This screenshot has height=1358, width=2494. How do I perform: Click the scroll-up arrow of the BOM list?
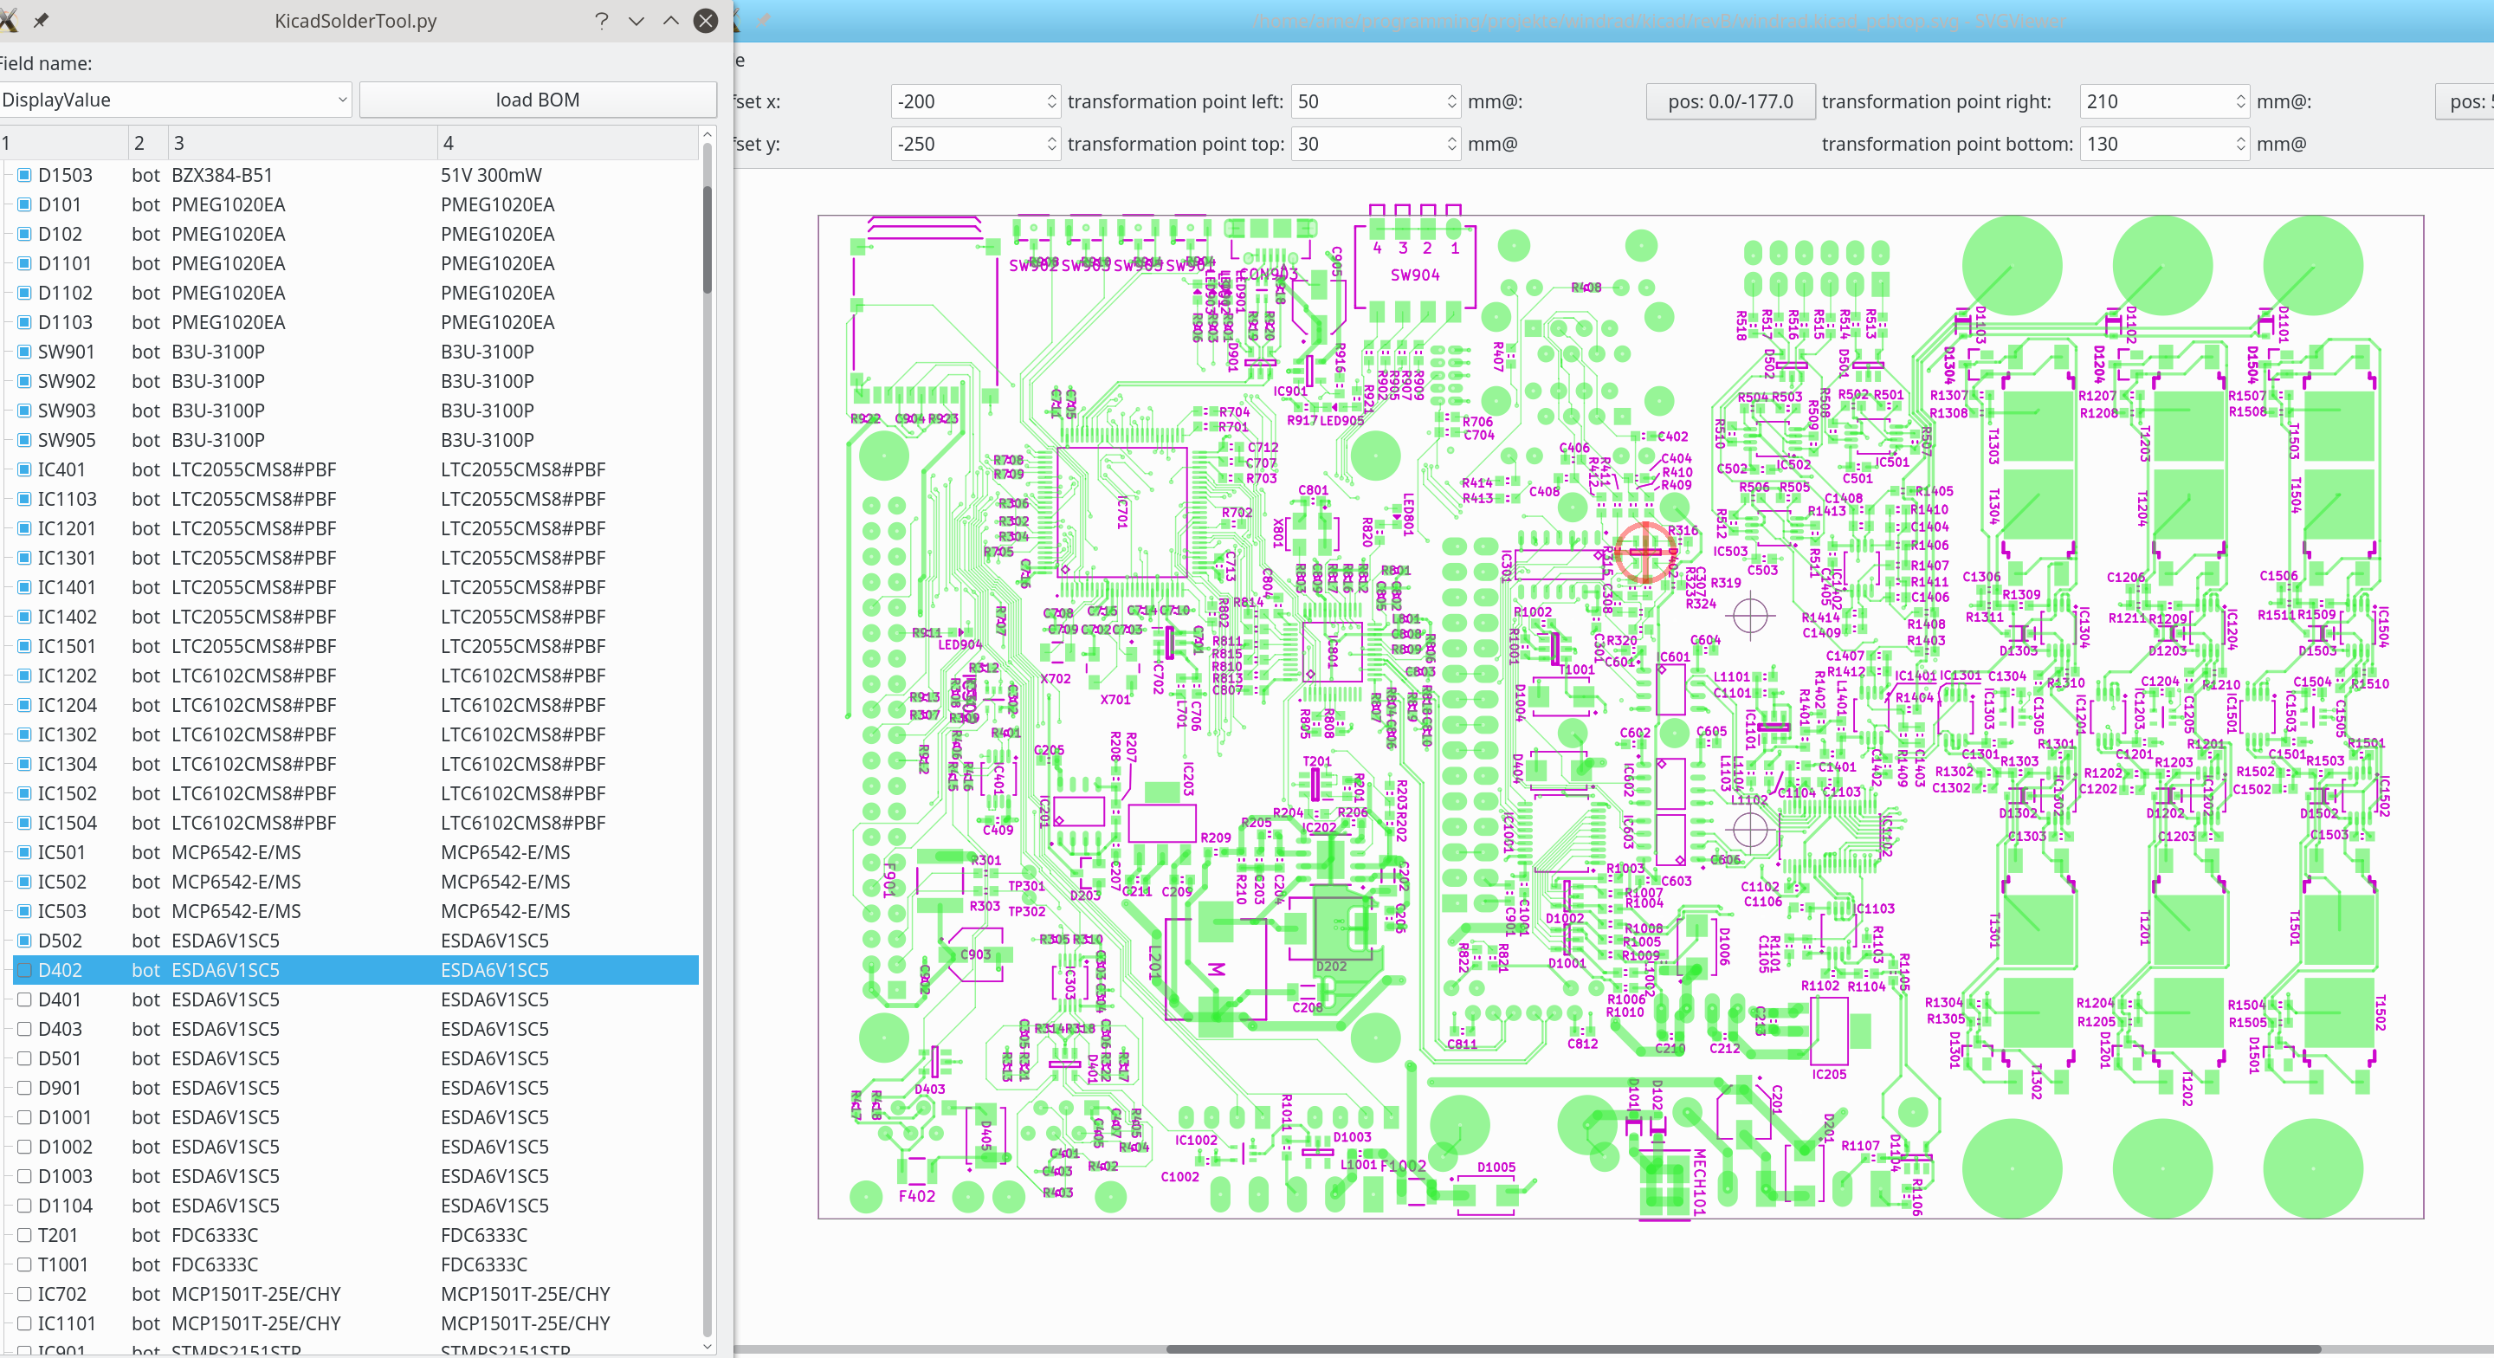point(707,134)
